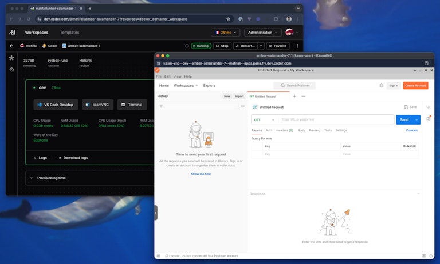Open Postman settings gear icon

point(382,85)
